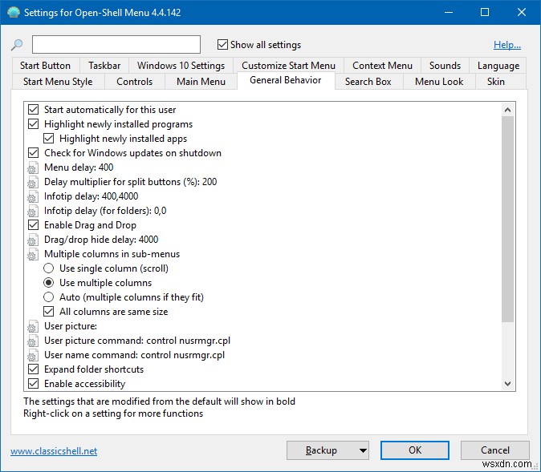Click the User name command icon

33,355
